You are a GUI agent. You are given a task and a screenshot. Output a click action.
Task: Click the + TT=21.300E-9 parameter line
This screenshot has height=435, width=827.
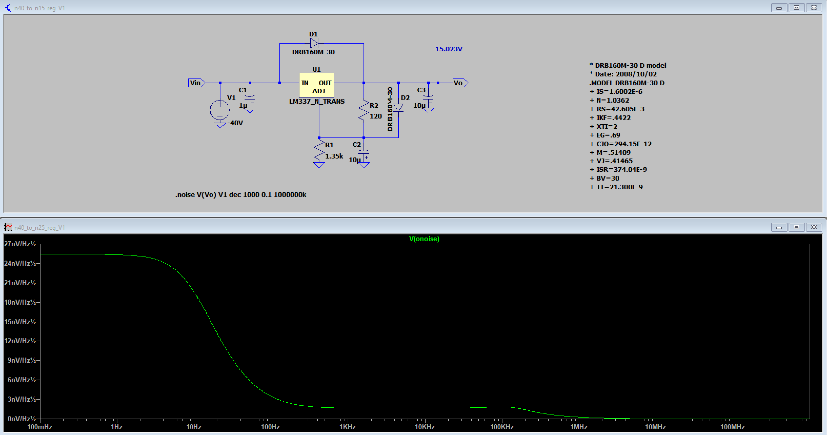point(616,187)
